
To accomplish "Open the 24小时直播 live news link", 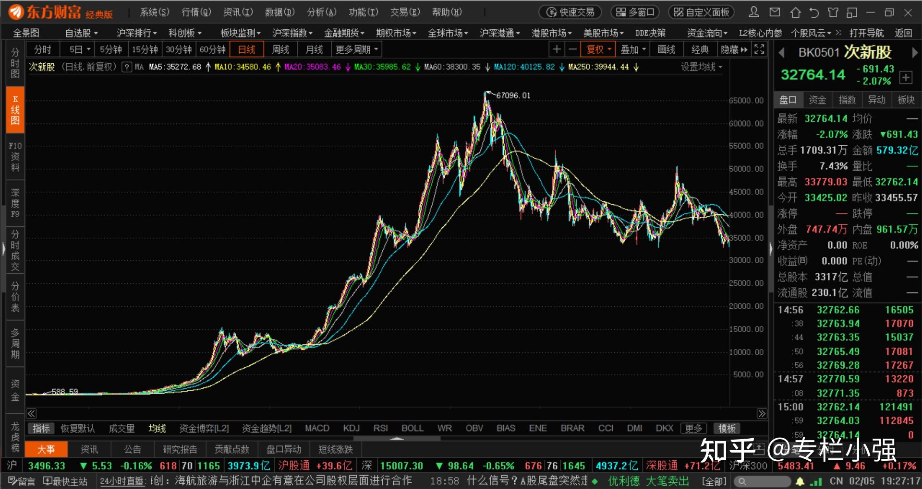I will coord(122,481).
